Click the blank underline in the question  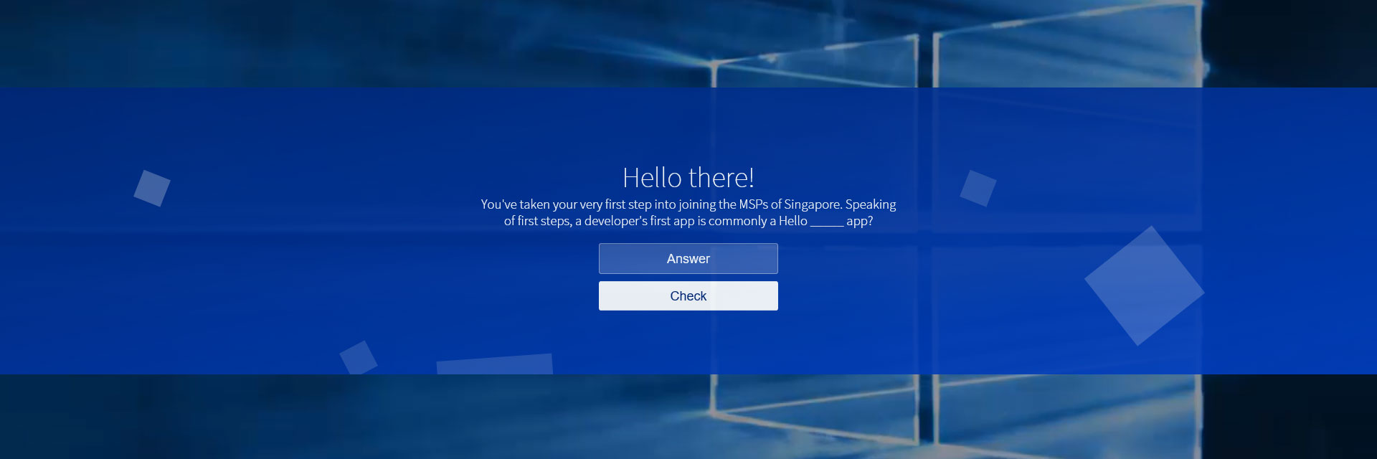pos(826,222)
